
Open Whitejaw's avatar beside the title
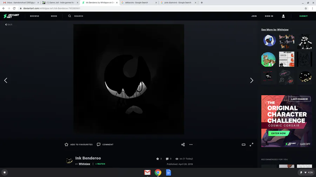coord(69,161)
